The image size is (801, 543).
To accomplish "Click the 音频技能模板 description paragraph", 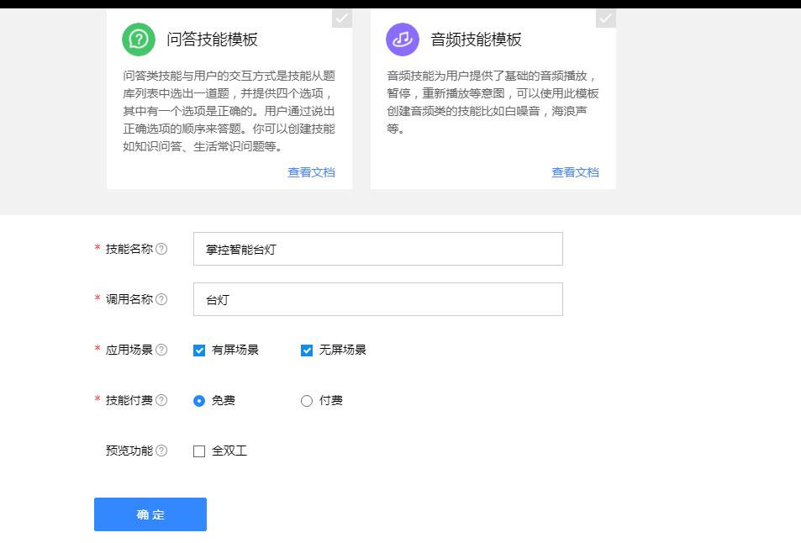I will click(x=493, y=103).
